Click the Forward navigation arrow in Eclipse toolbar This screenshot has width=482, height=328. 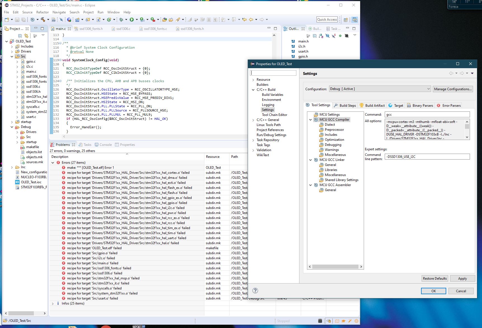tap(262, 20)
